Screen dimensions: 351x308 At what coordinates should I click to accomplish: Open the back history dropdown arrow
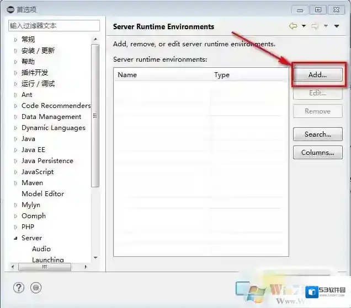tap(304, 26)
